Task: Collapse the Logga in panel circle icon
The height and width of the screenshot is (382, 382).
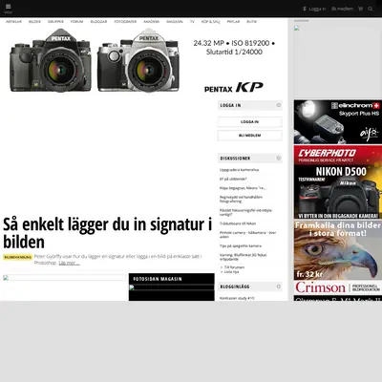Action: 279,105
